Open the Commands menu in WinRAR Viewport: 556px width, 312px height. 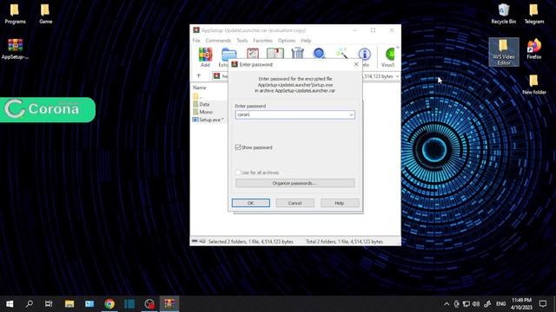(218, 41)
